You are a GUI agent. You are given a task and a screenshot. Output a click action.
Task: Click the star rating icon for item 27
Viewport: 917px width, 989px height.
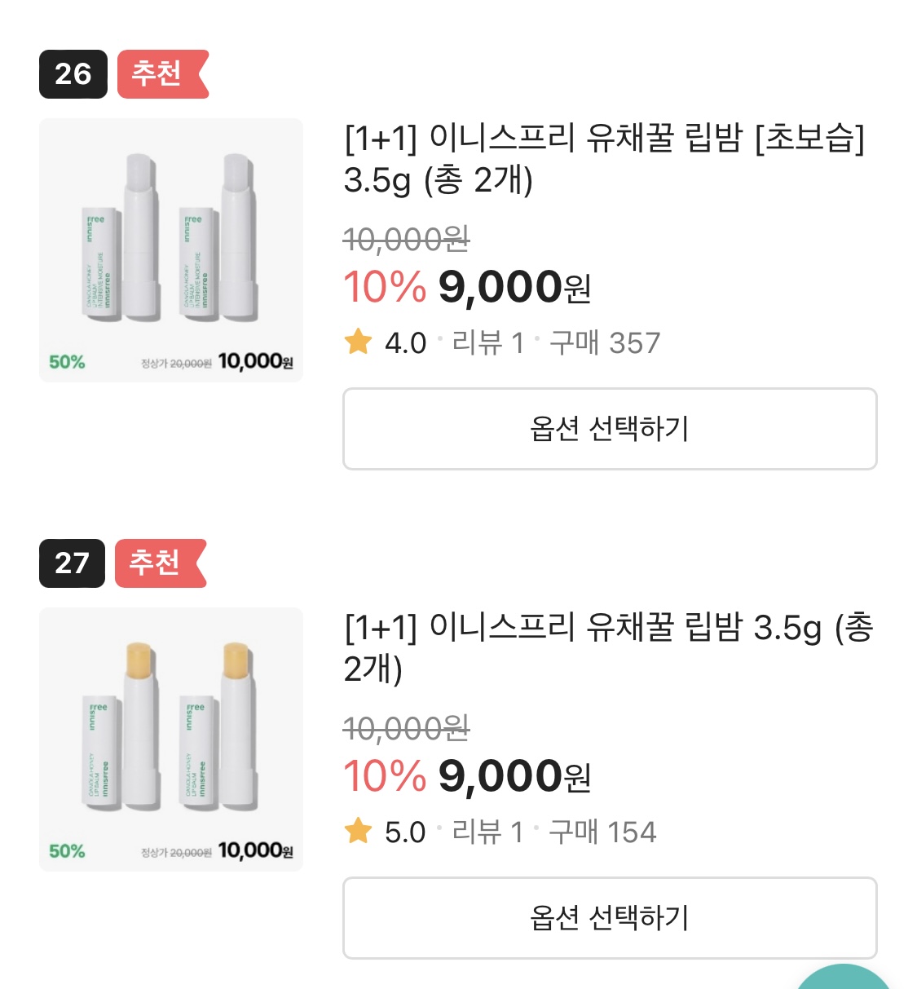coord(358,831)
